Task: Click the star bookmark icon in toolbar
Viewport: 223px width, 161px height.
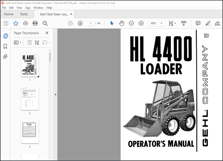Action: [15, 23]
